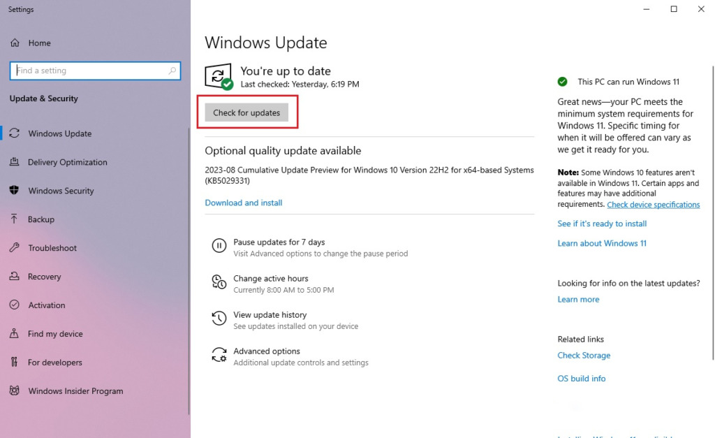
Task: Click the View update history clock icon
Action: 219,319
